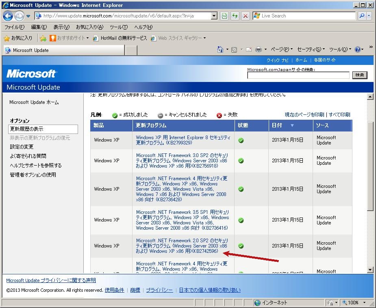The width and height of the screenshot is (376, 308).
Task: Click the 各国のサイト link
Action: [325, 60]
